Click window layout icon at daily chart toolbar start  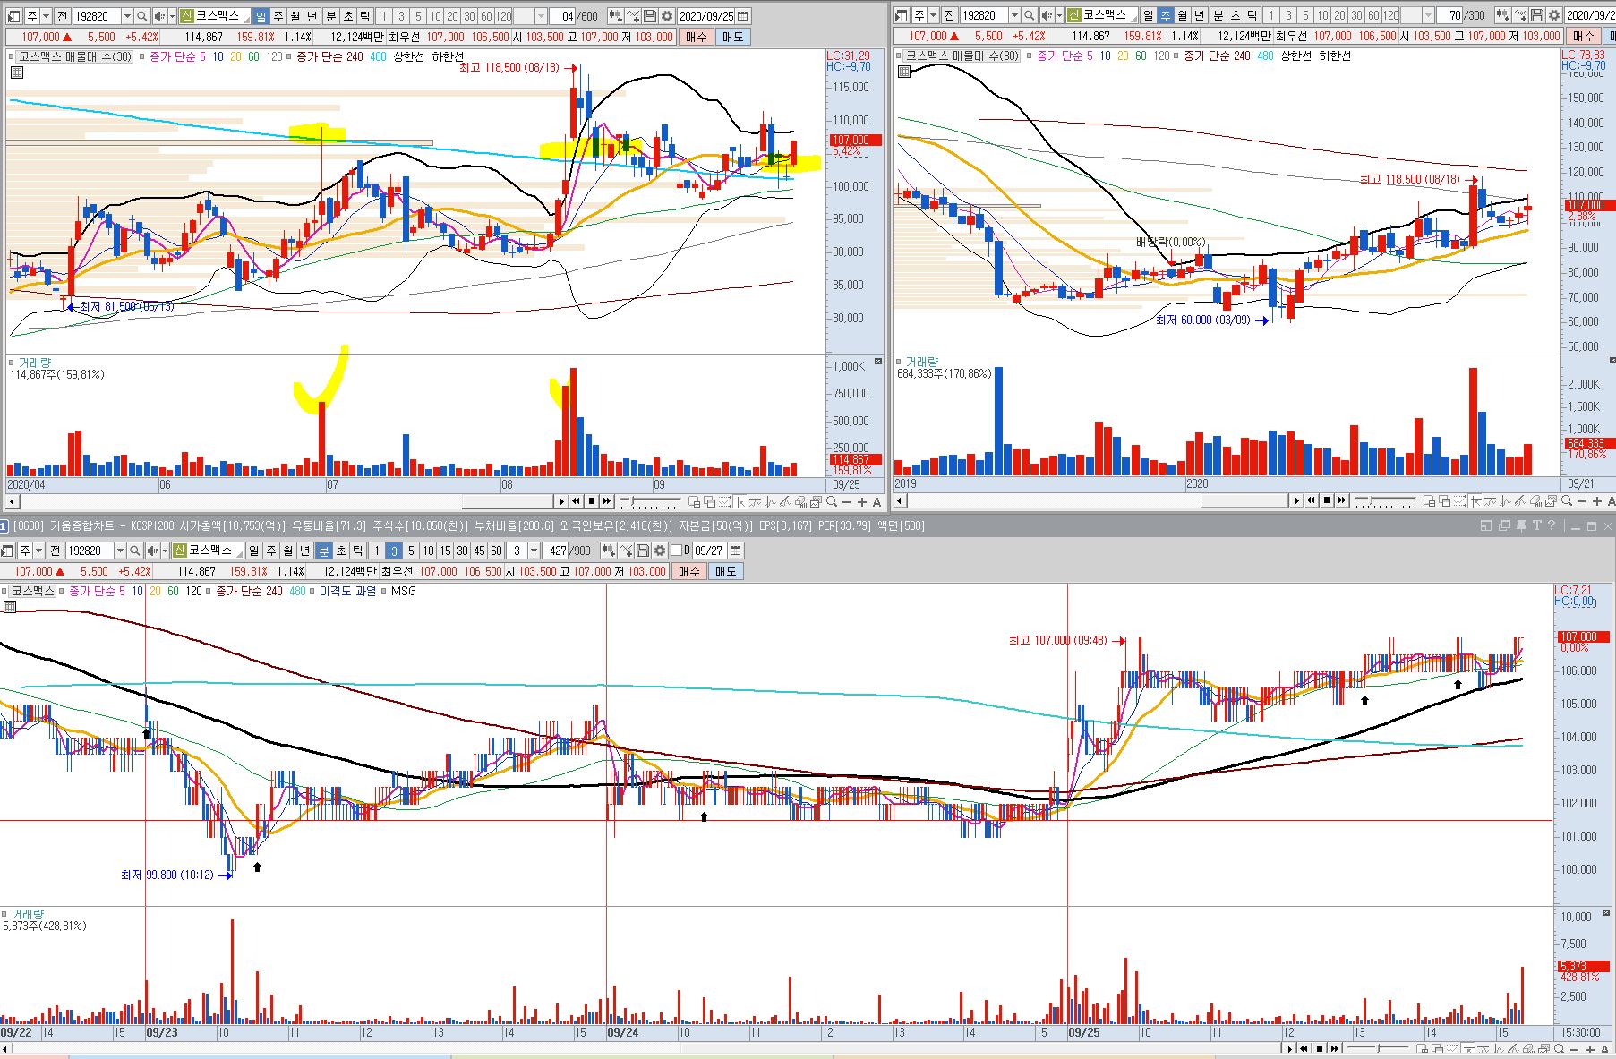pos(13,16)
